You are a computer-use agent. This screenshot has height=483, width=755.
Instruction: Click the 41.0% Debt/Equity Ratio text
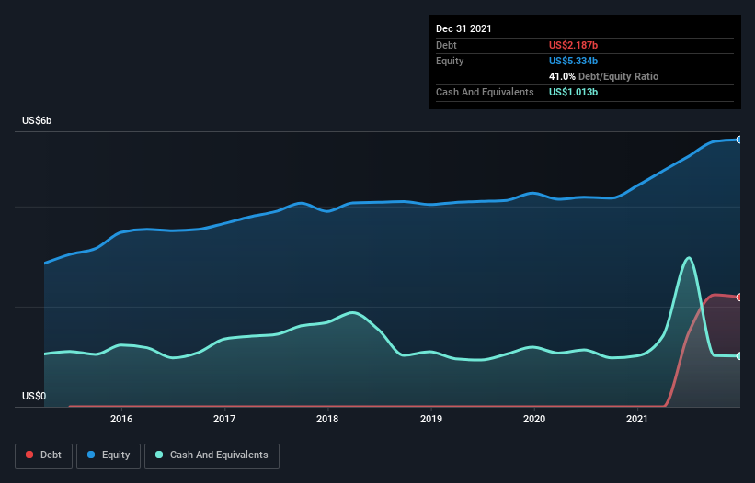click(603, 76)
